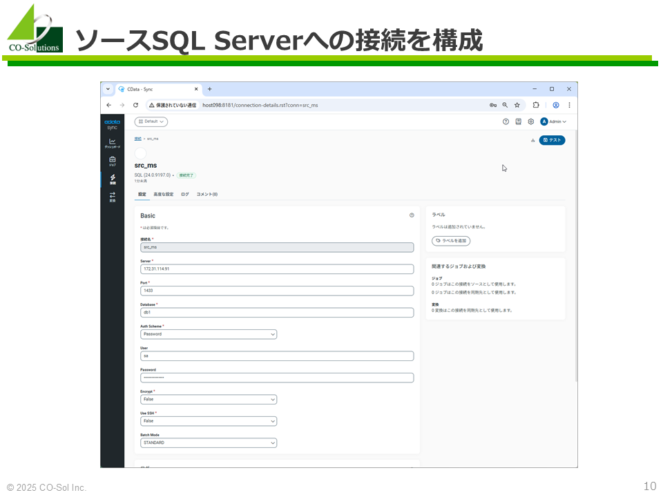Open the browser three-dot menu
This screenshot has height=497, width=663.
point(569,105)
